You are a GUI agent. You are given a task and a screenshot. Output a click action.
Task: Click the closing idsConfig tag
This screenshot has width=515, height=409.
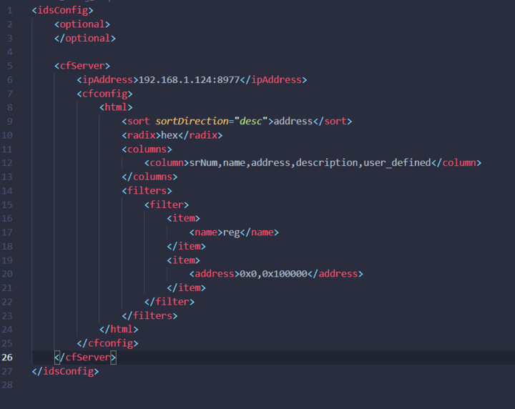[x=65, y=371]
